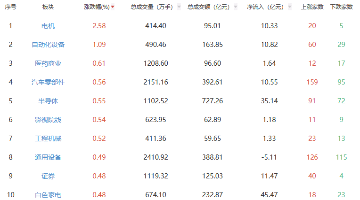Open the 电机 sector link
360x200 pixels.
point(48,26)
